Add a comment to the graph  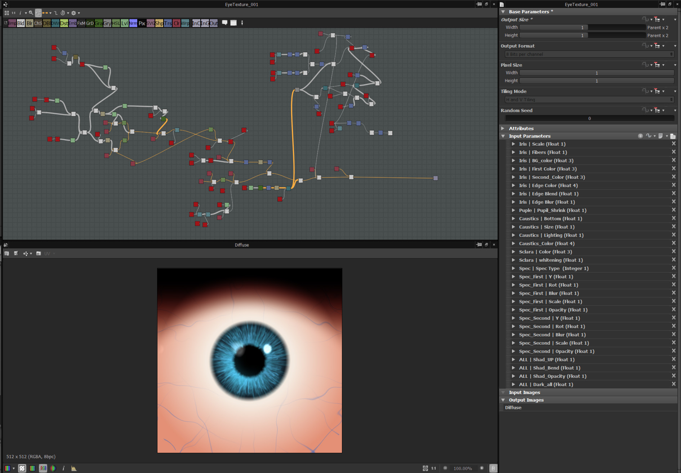(224, 23)
